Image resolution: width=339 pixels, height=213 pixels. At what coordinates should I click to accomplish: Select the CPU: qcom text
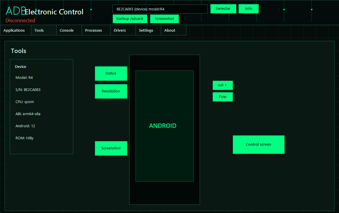coord(25,102)
